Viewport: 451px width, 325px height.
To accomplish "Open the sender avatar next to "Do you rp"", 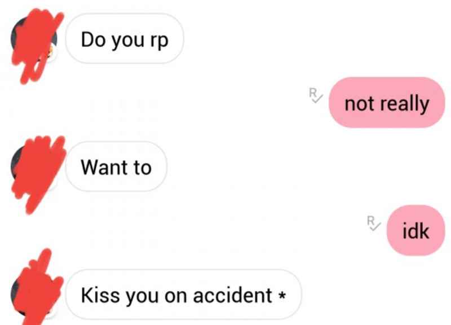I will click(34, 39).
